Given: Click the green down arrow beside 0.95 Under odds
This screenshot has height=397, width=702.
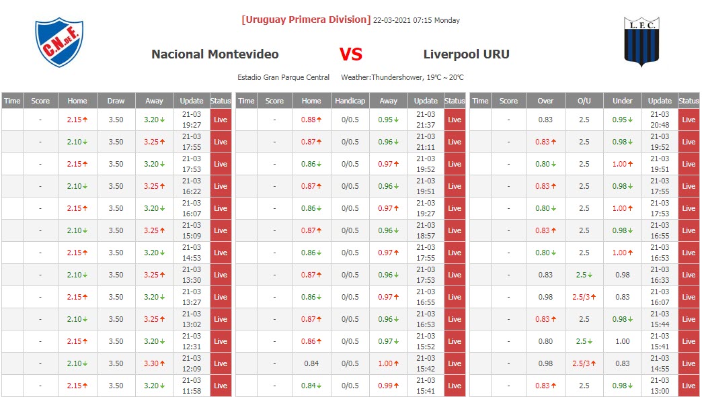Looking at the screenshot, I should tap(633, 120).
